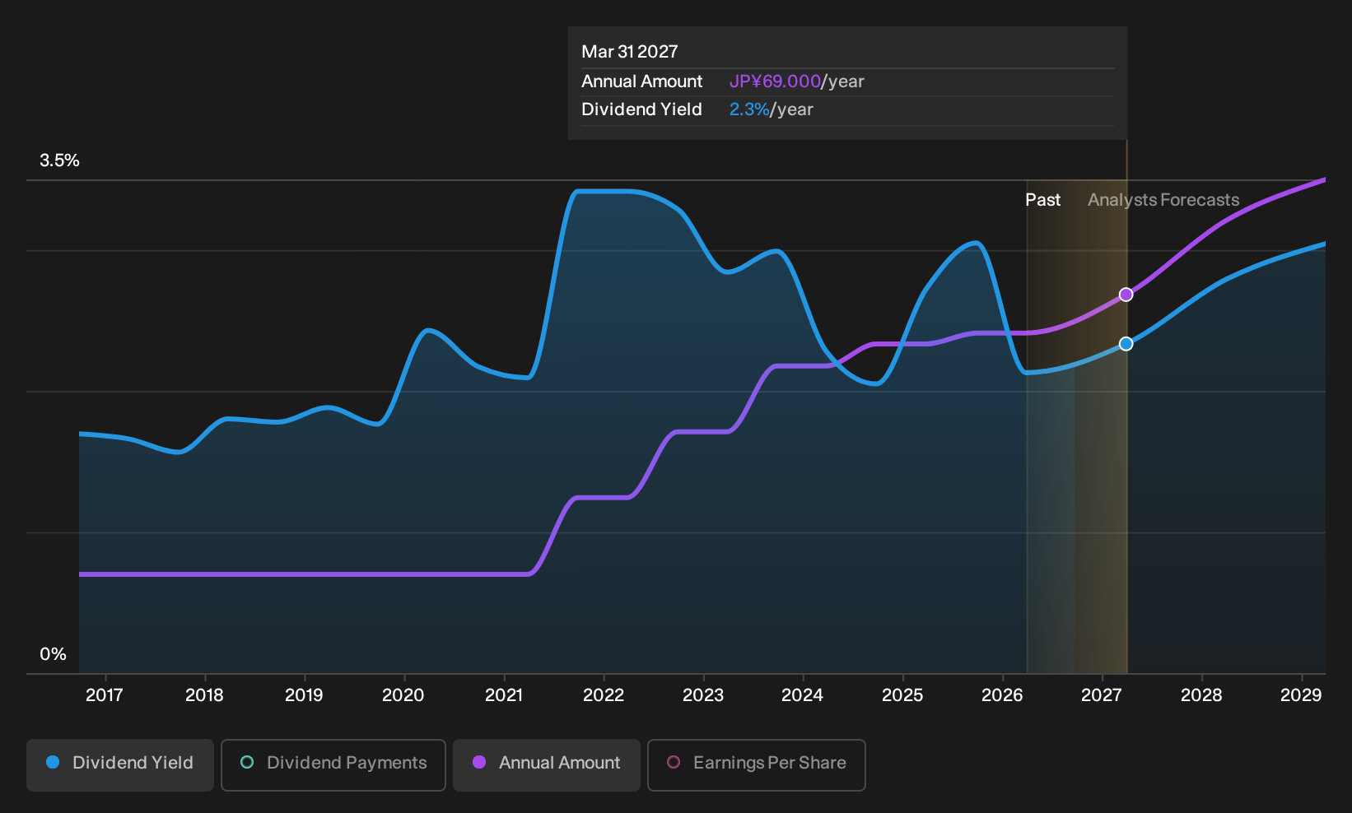This screenshot has width=1352, height=813.
Task: Click the 2017 x-axis year label
Action: 105,695
